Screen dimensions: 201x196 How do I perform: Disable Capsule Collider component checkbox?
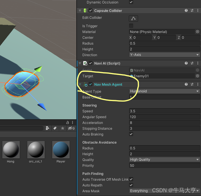[x=90, y=10]
